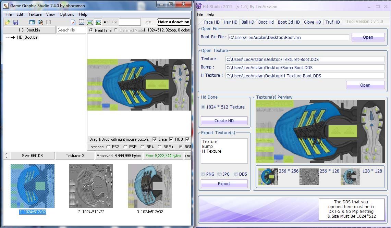Select the second 1024x512x32 grayscale thumbnail

point(91,186)
